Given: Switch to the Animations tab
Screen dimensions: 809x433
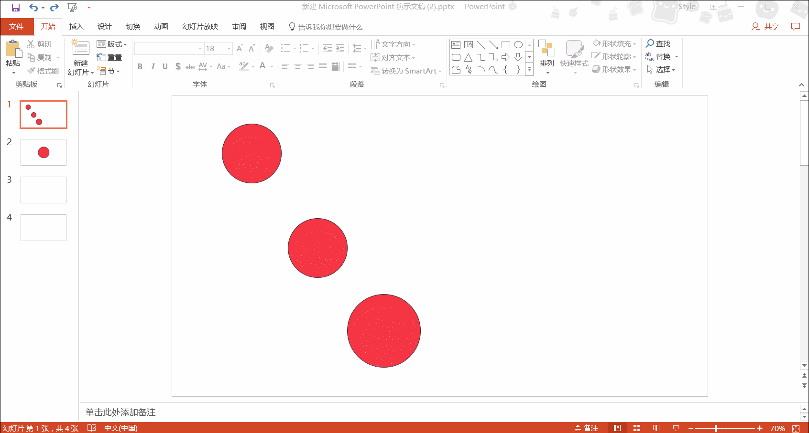Looking at the screenshot, I should coord(161,27).
